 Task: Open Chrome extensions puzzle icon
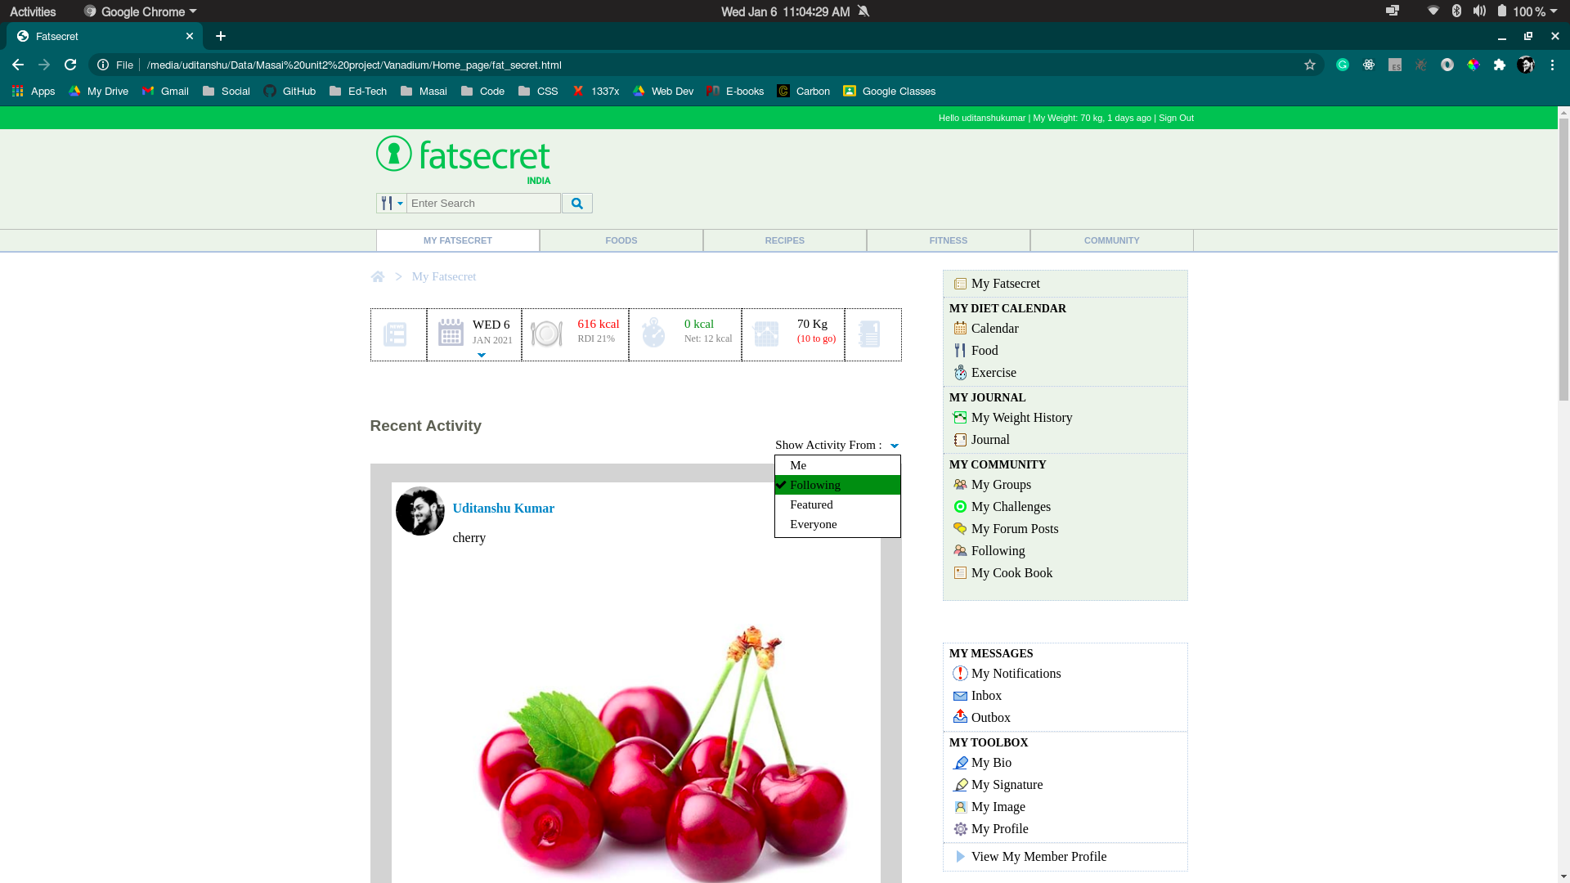1500,65
